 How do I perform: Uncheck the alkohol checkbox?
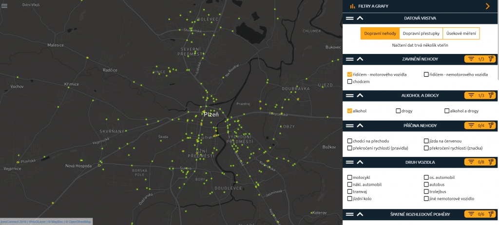pos(350,111)
